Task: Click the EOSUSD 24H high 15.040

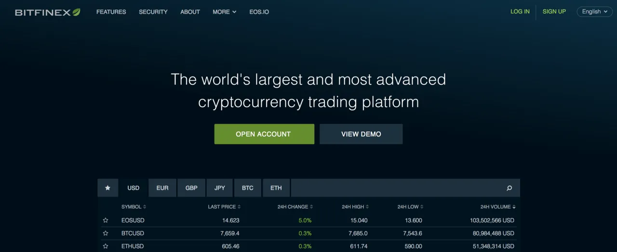Action: (x=359, y=220)
